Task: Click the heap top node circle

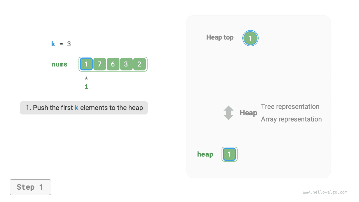Action: (x=250, y=38)
